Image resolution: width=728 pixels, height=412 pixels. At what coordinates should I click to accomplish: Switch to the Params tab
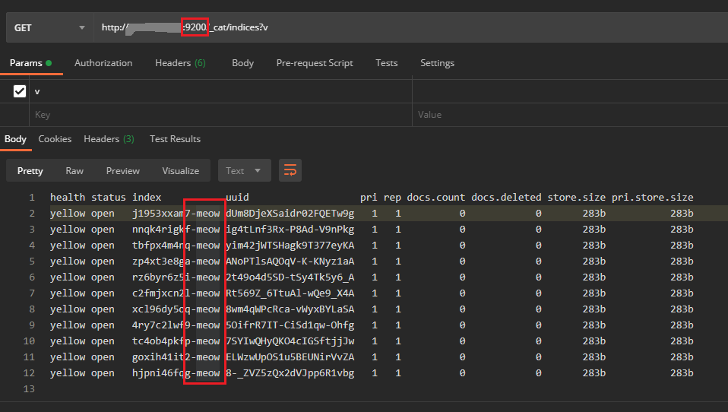30,62
